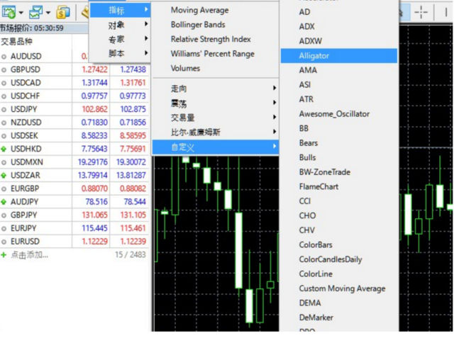Click the green arrow beside USDZAR
The height and width of the screenshot is (338, 454).
click(x=4, y=175)
